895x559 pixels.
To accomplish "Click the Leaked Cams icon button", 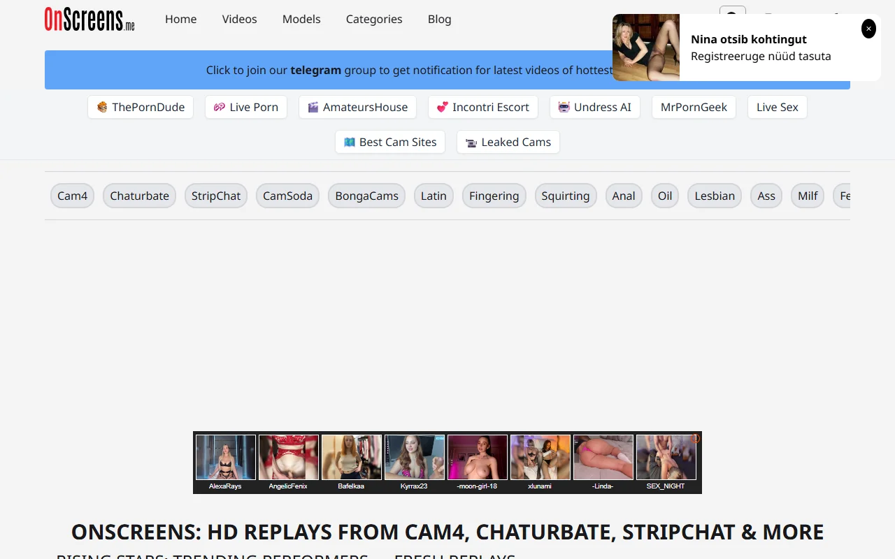I will pos(469,142).
